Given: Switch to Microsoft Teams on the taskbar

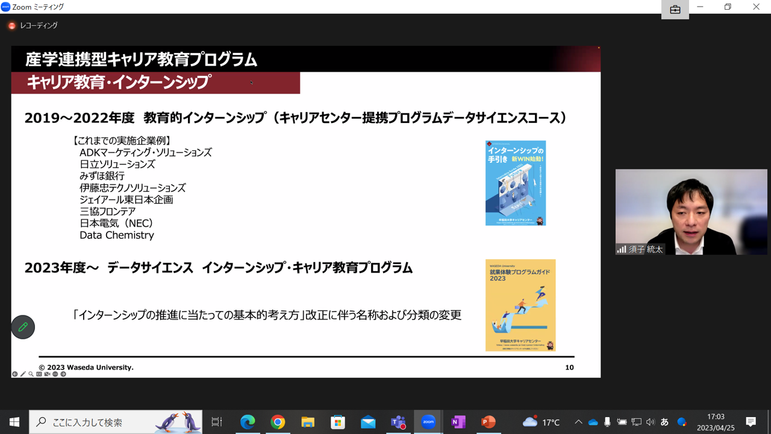Looking at the screenshot, I should [x=398, y=422].
